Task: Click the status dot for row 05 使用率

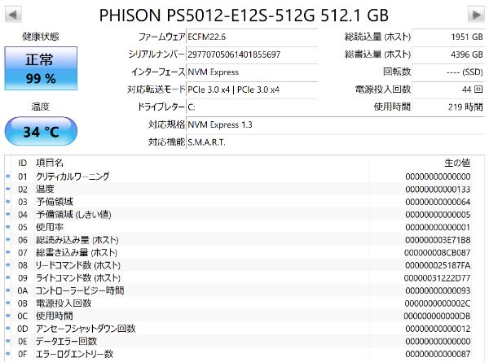Action: pos(8,227)
